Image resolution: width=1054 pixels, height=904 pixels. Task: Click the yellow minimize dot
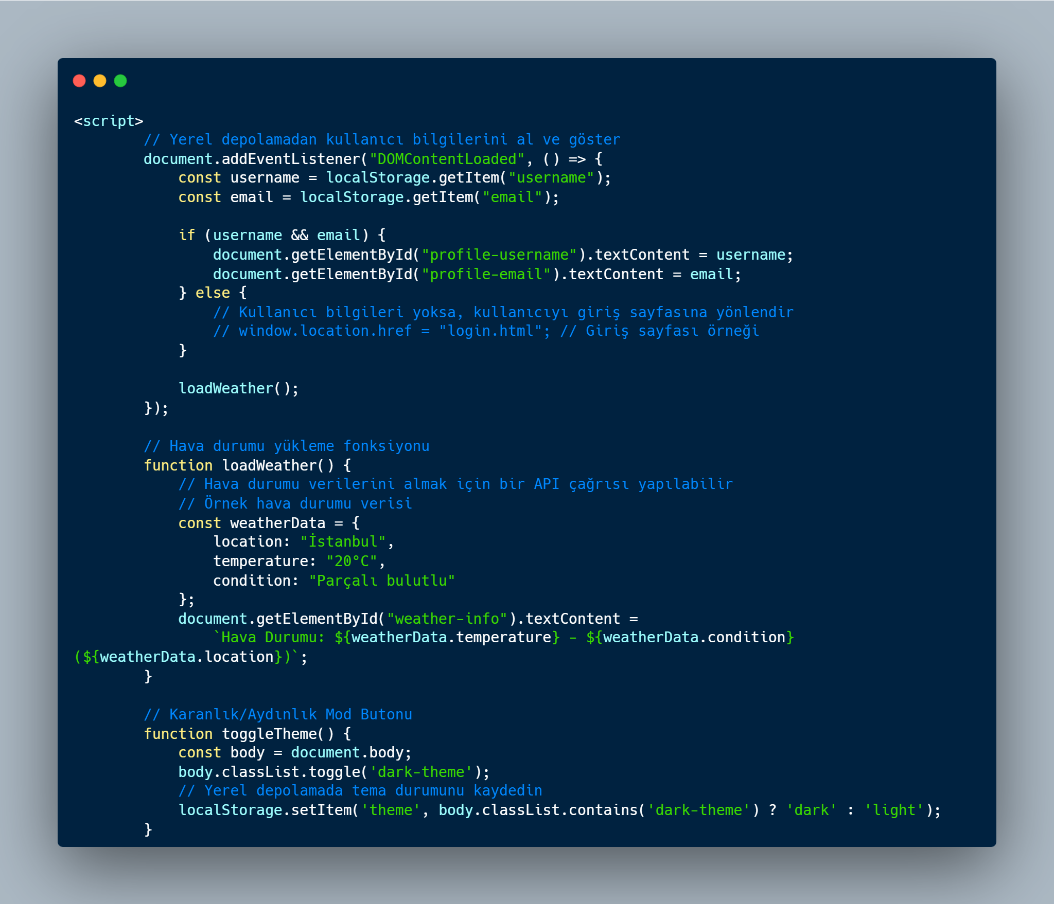[100, 81]
